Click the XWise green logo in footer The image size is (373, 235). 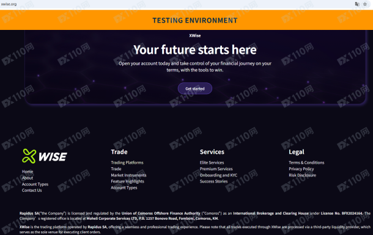point(45,156)
